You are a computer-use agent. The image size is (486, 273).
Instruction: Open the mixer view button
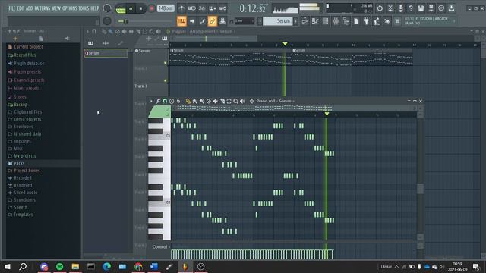336,21
